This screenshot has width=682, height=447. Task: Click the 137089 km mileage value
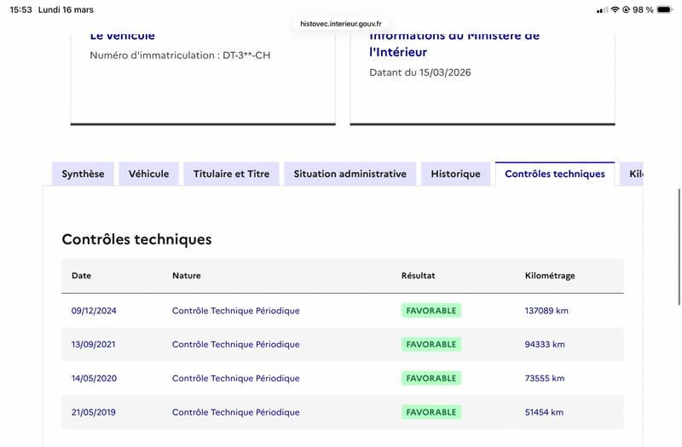click(546, 311)
